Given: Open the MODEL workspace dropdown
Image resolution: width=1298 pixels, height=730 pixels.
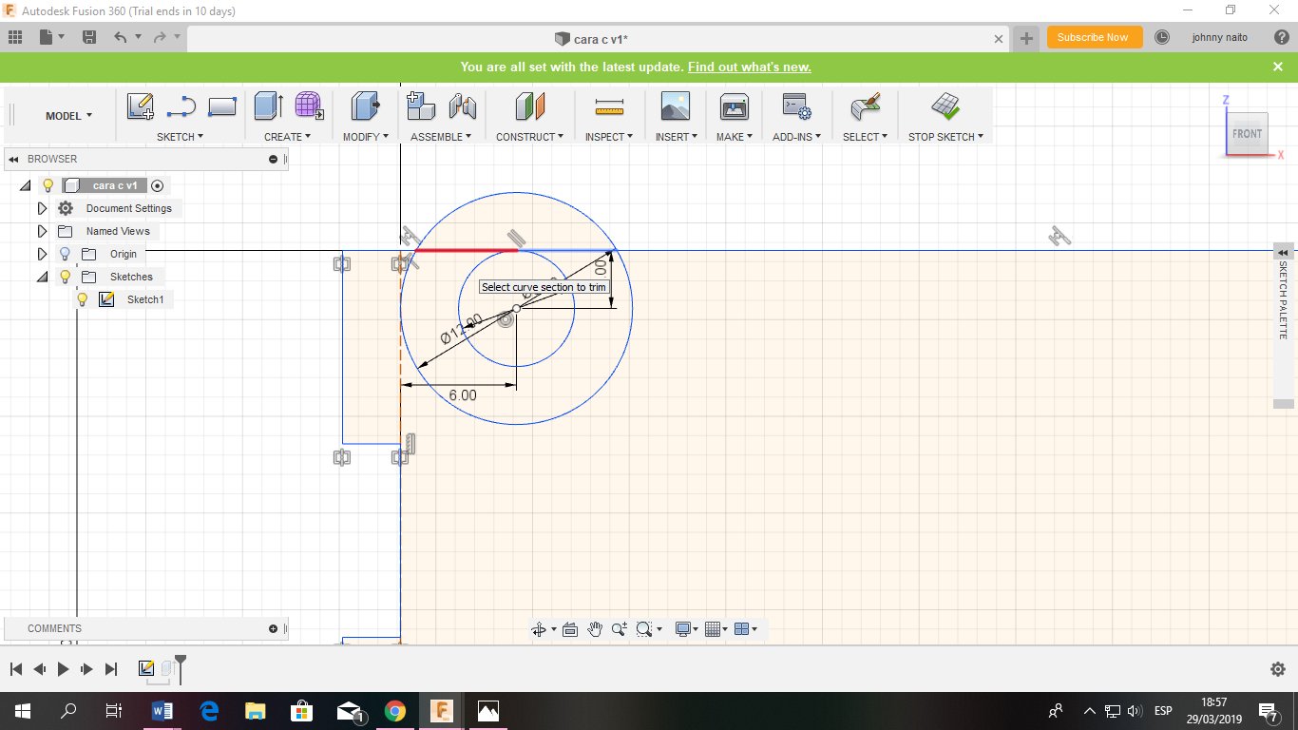Looking at the screenshot, I should coord(69,116).
